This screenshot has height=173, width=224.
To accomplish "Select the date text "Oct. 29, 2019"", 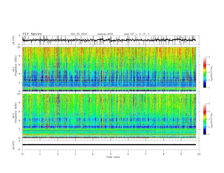I will [79, 34].
